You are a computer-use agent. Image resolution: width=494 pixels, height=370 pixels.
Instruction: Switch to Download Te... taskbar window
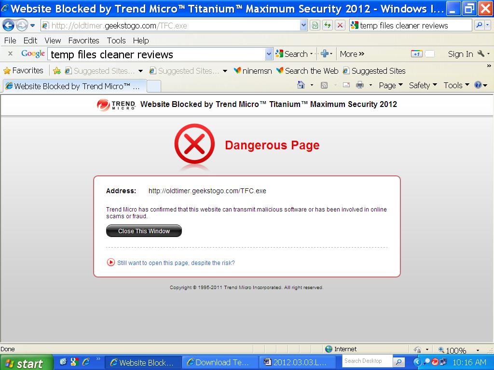(x=220, y=362)
